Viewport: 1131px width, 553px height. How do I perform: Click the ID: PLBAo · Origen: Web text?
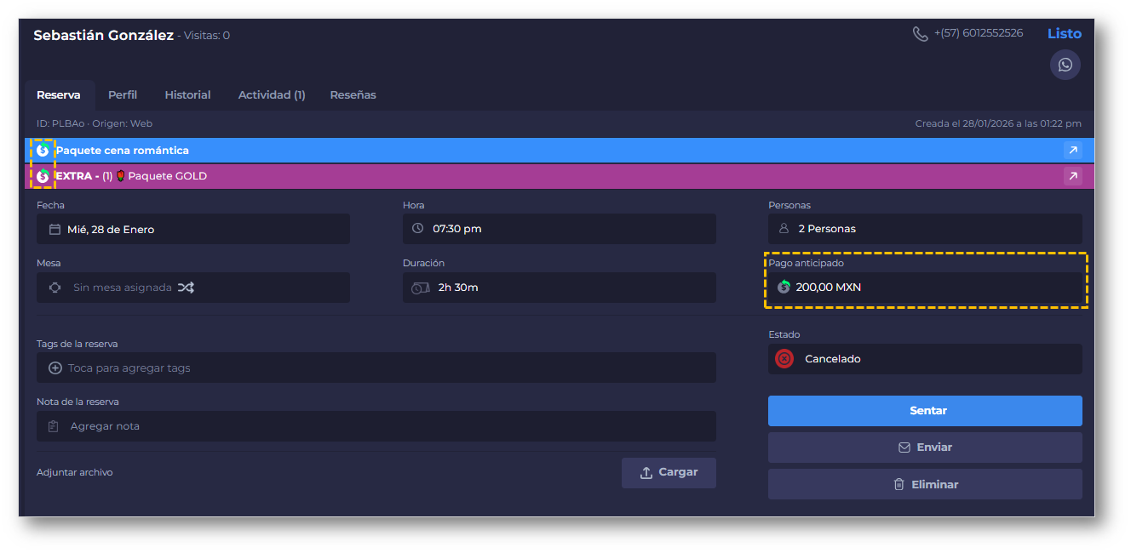pos(95,123)
